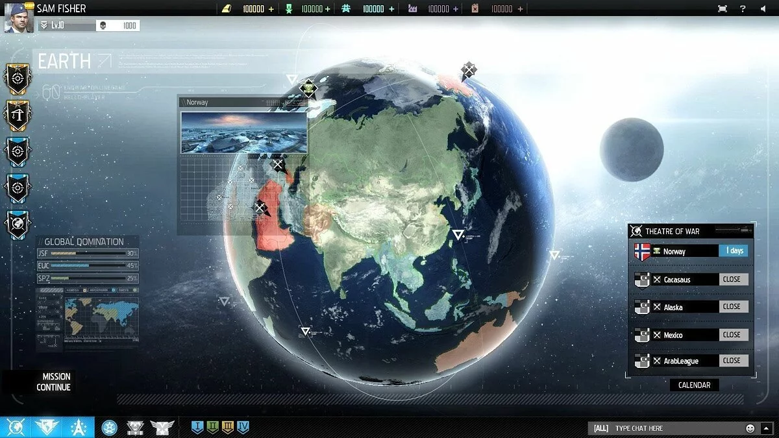The width and height of the screenshot is (779, 438).
Task: Expand the Earth title arrow
Action: coord(105,61)
